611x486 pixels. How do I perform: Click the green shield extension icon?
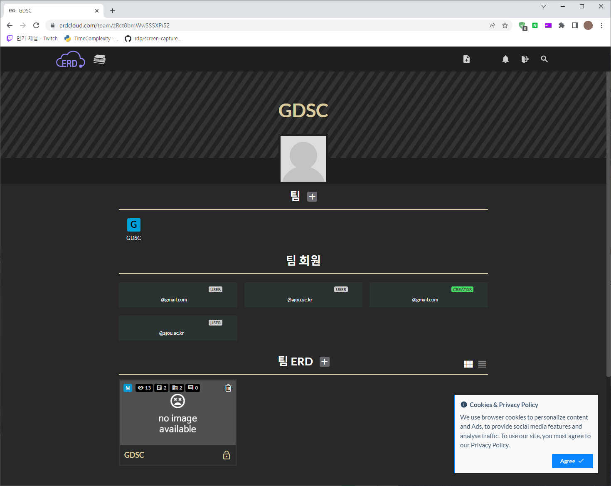(522, 26)
